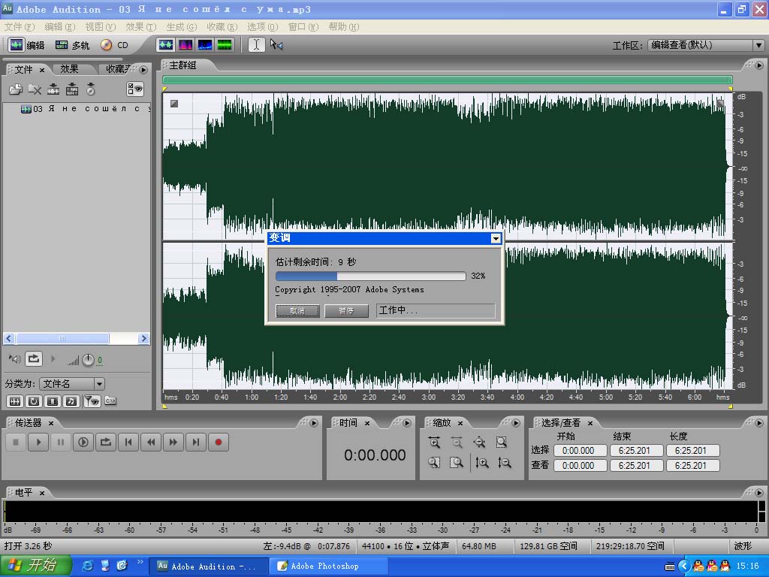
Task: Click the red Record button
Action: (219, 443)
